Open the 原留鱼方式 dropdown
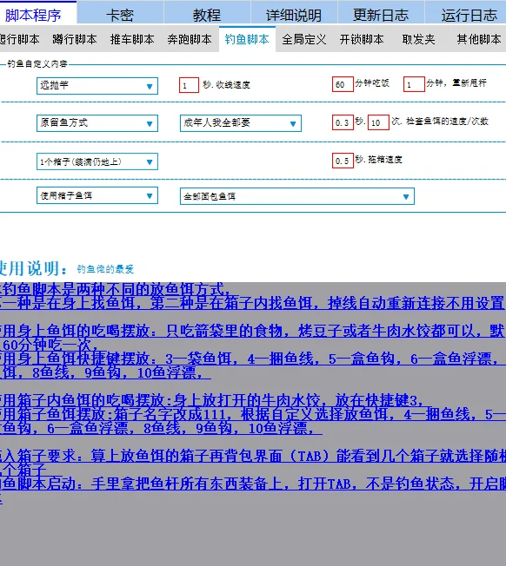Image resolution: width=506 pixels, height=566 pixels. click(x=97, y=123)
